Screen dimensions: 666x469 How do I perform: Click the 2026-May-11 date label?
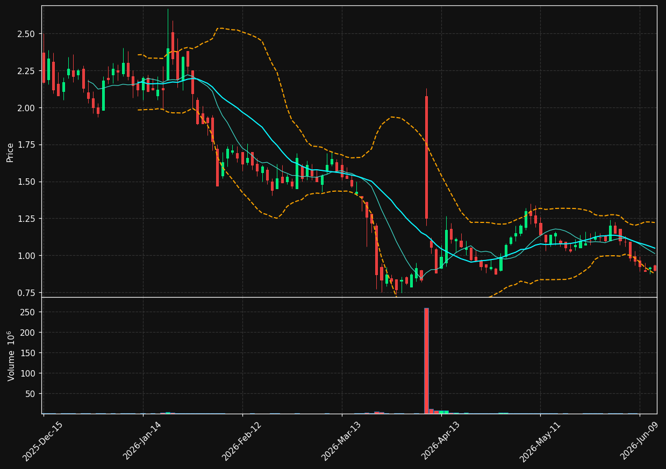coord(540,441)
